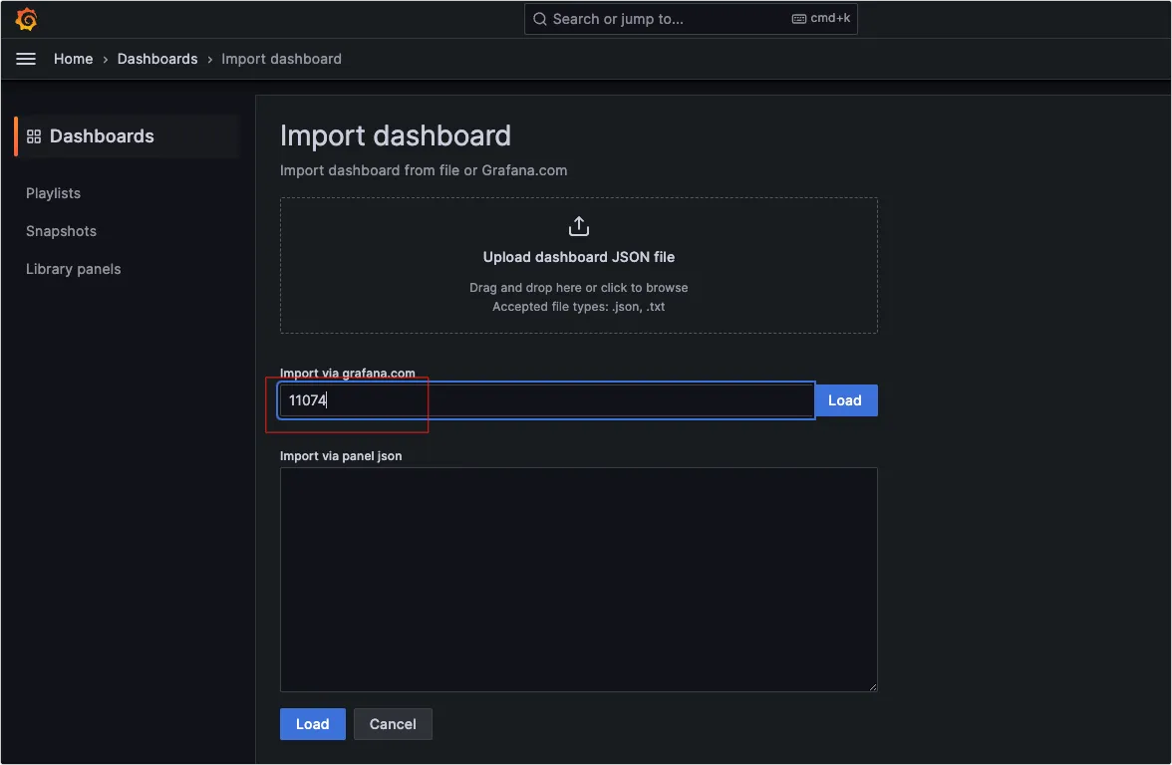Click the Upload dashboard JSON file dropzone
Image resolution: width=1172 pixels, height=765 pixels.
(579, 266)
